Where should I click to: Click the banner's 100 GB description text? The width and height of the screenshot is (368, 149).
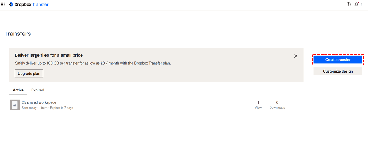click(x=93, y=63)
